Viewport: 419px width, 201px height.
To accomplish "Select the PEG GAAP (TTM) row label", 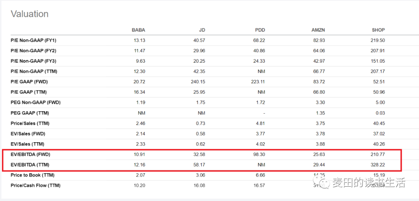I will [x=30, y=113].
